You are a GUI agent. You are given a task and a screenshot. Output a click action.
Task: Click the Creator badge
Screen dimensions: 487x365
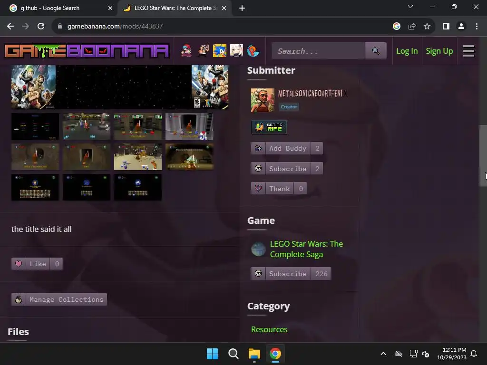[x=289, y=107]
